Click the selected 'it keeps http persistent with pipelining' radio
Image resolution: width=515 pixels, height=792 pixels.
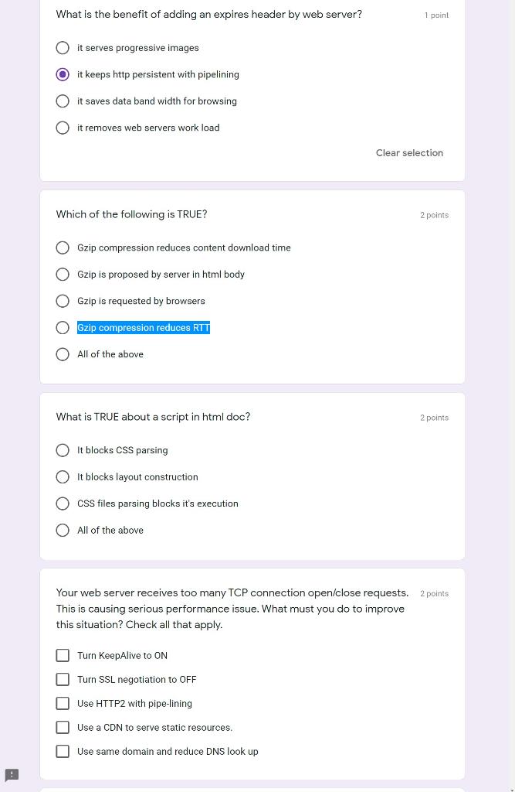(x=63, y=75)
